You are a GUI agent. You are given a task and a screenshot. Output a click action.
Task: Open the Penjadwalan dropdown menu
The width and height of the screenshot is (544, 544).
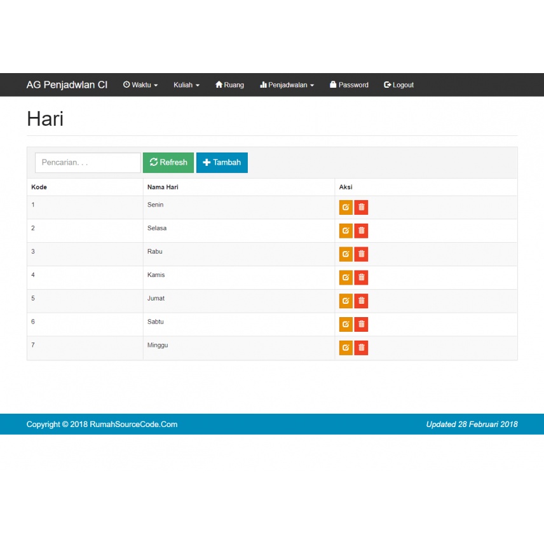287,85
